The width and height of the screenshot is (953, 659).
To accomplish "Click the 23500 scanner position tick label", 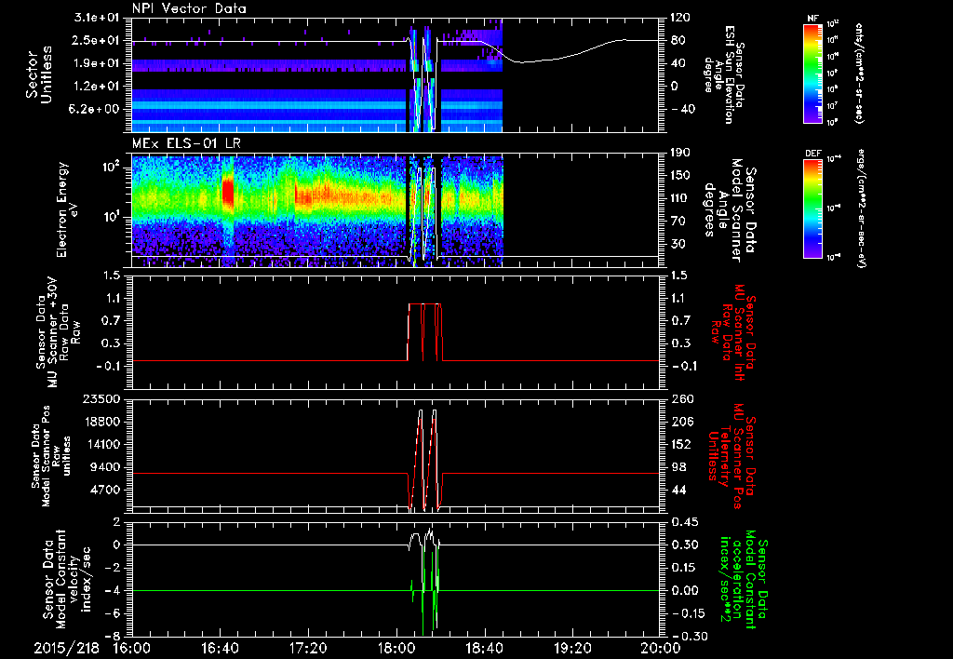I will pos(102,399).
